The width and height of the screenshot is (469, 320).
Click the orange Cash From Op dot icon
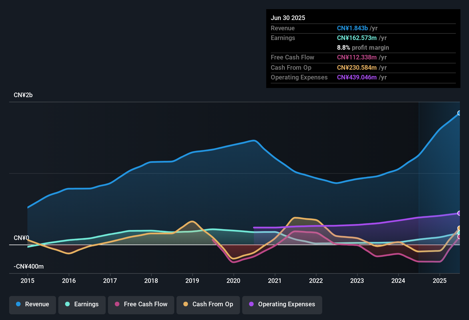(x=186, y=304)
